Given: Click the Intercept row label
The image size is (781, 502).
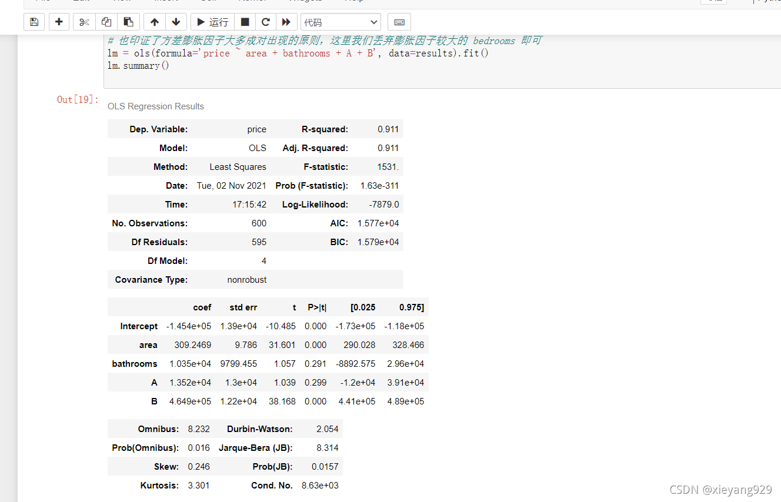Looking at the screenshot, I should point(139,326).
